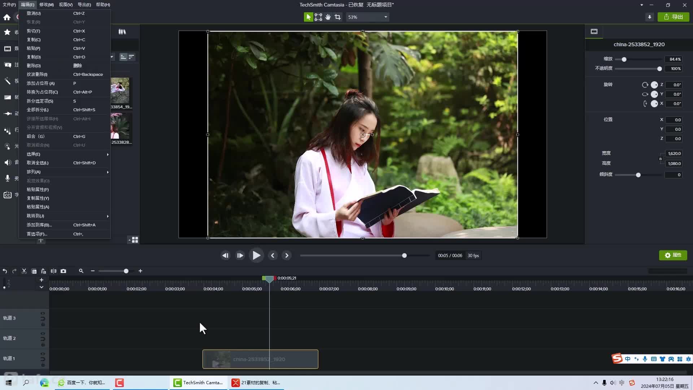Open the Favorites star panel
The width and height of the screenshot is (693, 390).
tap(7, 32)
